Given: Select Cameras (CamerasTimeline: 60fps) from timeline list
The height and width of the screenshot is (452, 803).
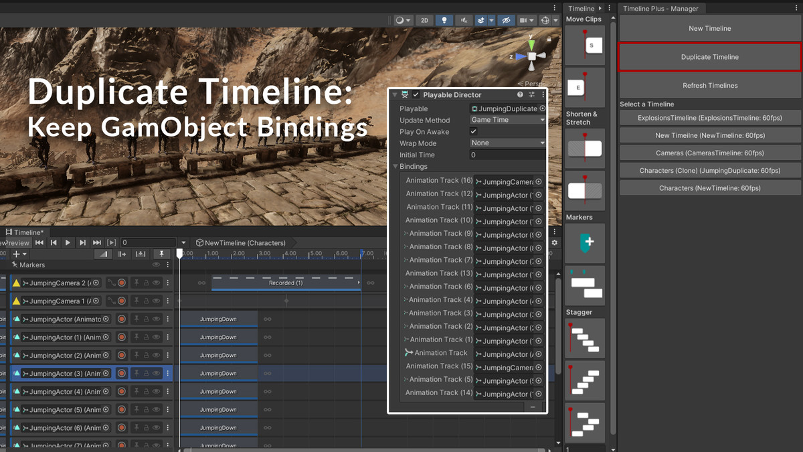Looking at the screenshot, I should pyautogui.click(x=709, y=153).
